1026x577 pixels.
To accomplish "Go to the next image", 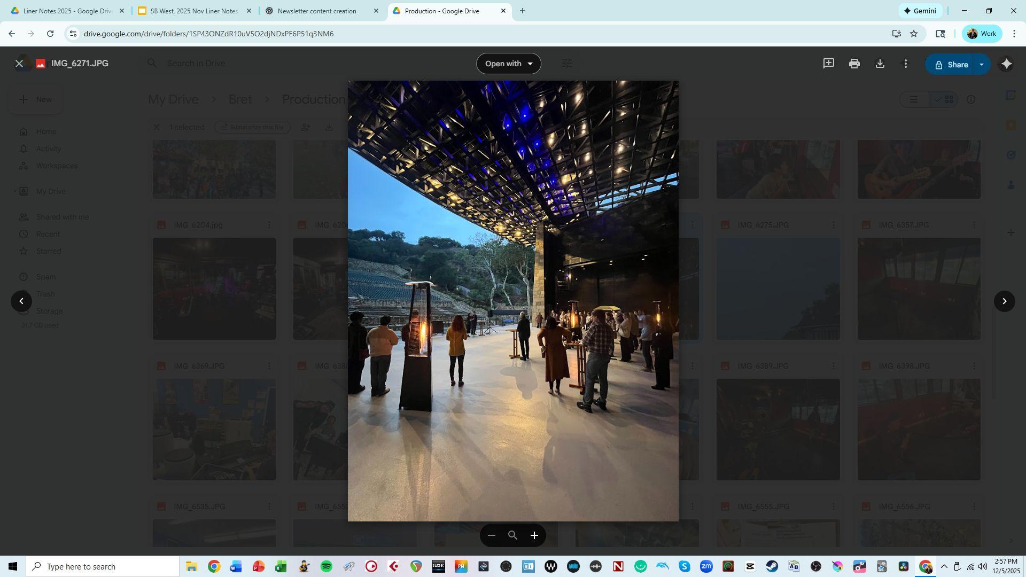I will (1004, 301).
